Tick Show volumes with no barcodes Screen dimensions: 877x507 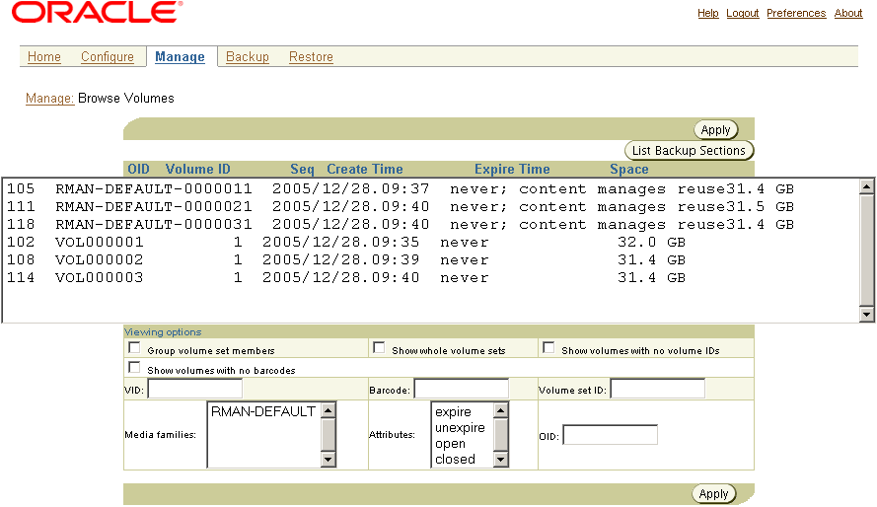(x=134, y=368)
